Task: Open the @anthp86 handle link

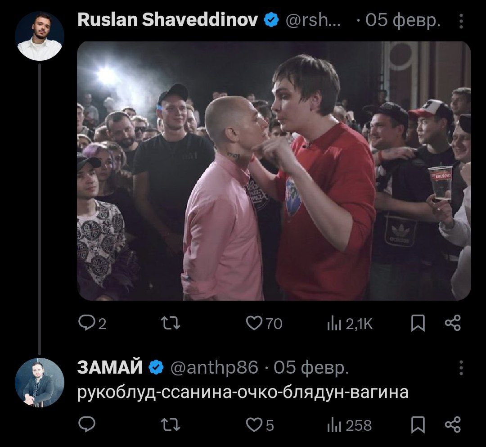Action: click(x=214, y=368)
